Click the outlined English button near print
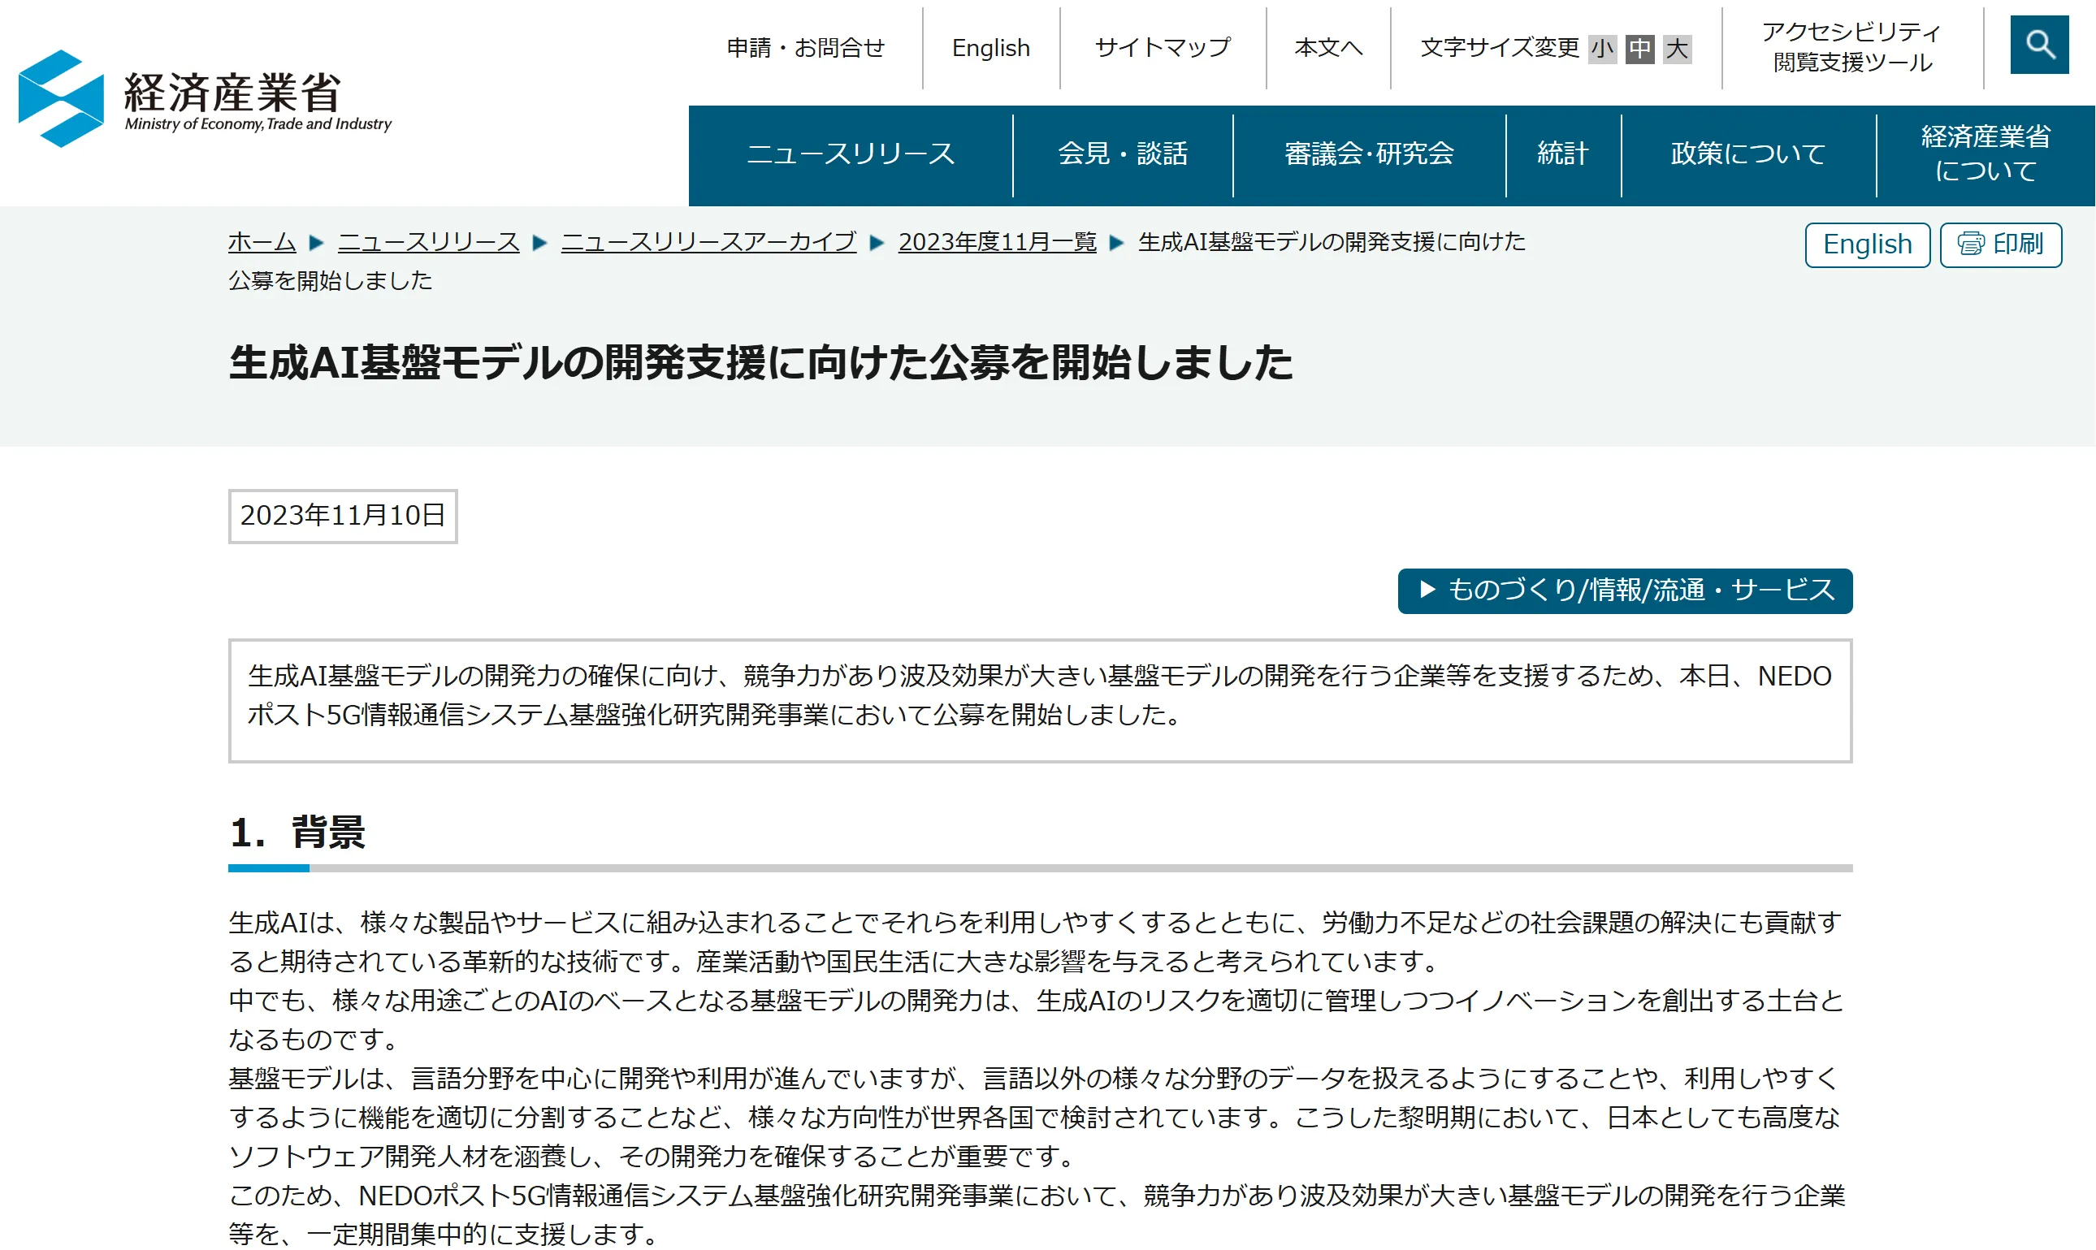 (x=1867, y=244)
